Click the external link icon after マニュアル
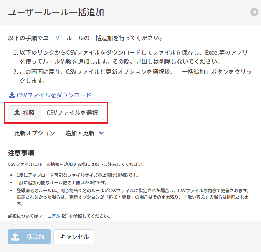 64,216
